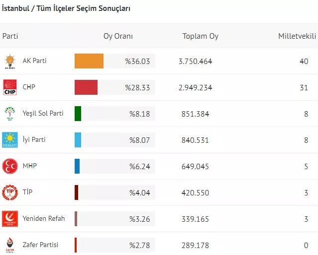Click the İyi Parti logo icon
This screenshot has height=255, width=318.
10,140
